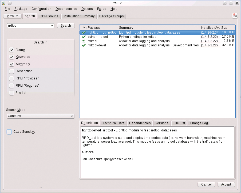Enable the Description search checkbox
The image size is (241, 193).
click(11, 71)
